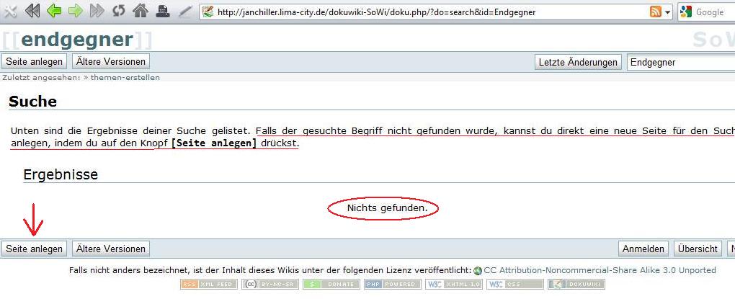Screen dimensions: 735x299
Task: Click the green forward arrow in browser toolbar
Action: point(75,12)
